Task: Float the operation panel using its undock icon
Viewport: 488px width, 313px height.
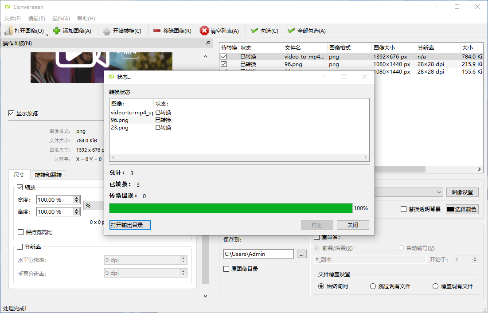Action: 208,43
